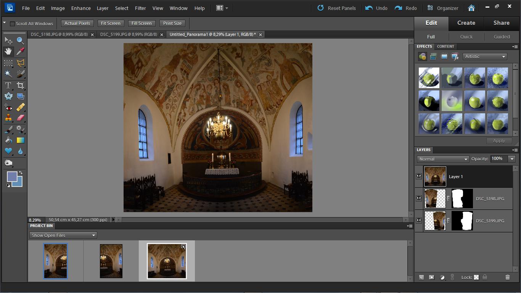Hide Layer 1 using its eye icon
This screenshot has width=521, height=293.
pyautogui.click(x=419, y=176)
